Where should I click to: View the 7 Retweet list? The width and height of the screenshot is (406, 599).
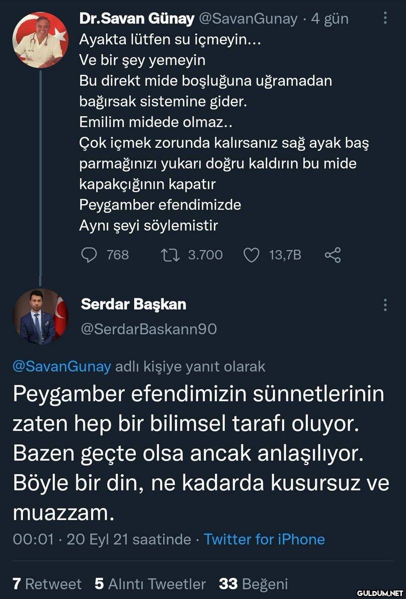(47, 584)
